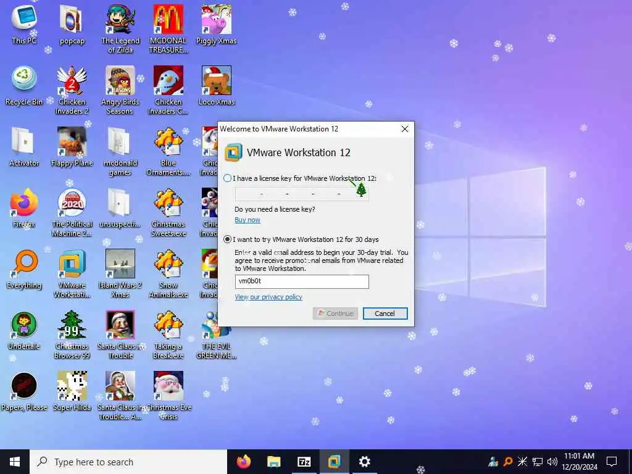The width and height of the screenshot is (632, 474).
Task: Launch MCDONAL TREASURE shortcut
Action: 168,29
